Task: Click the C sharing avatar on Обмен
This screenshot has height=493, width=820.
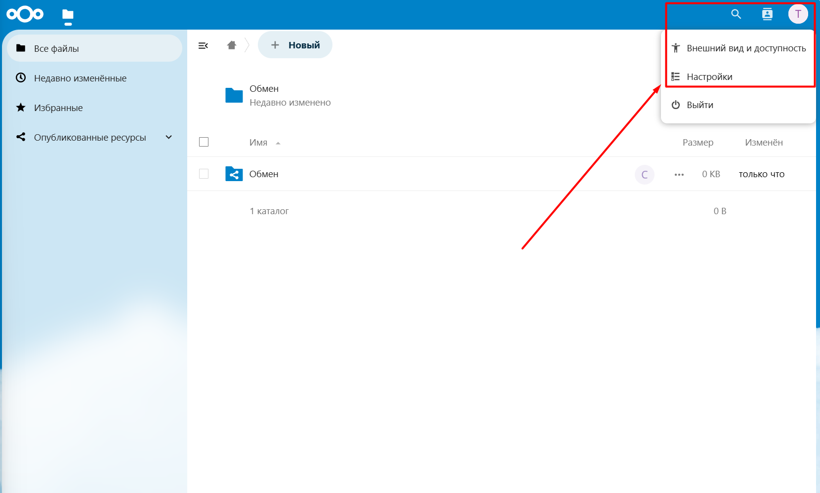Action: pos(644,174)
